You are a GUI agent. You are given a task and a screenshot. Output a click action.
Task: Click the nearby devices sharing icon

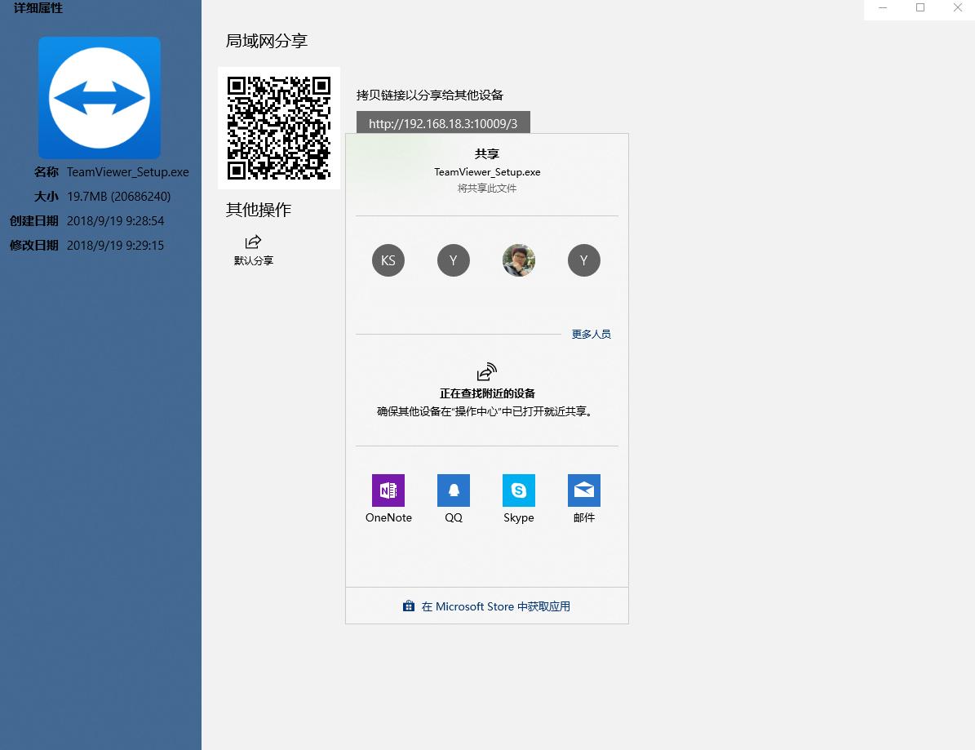point(486,371)
